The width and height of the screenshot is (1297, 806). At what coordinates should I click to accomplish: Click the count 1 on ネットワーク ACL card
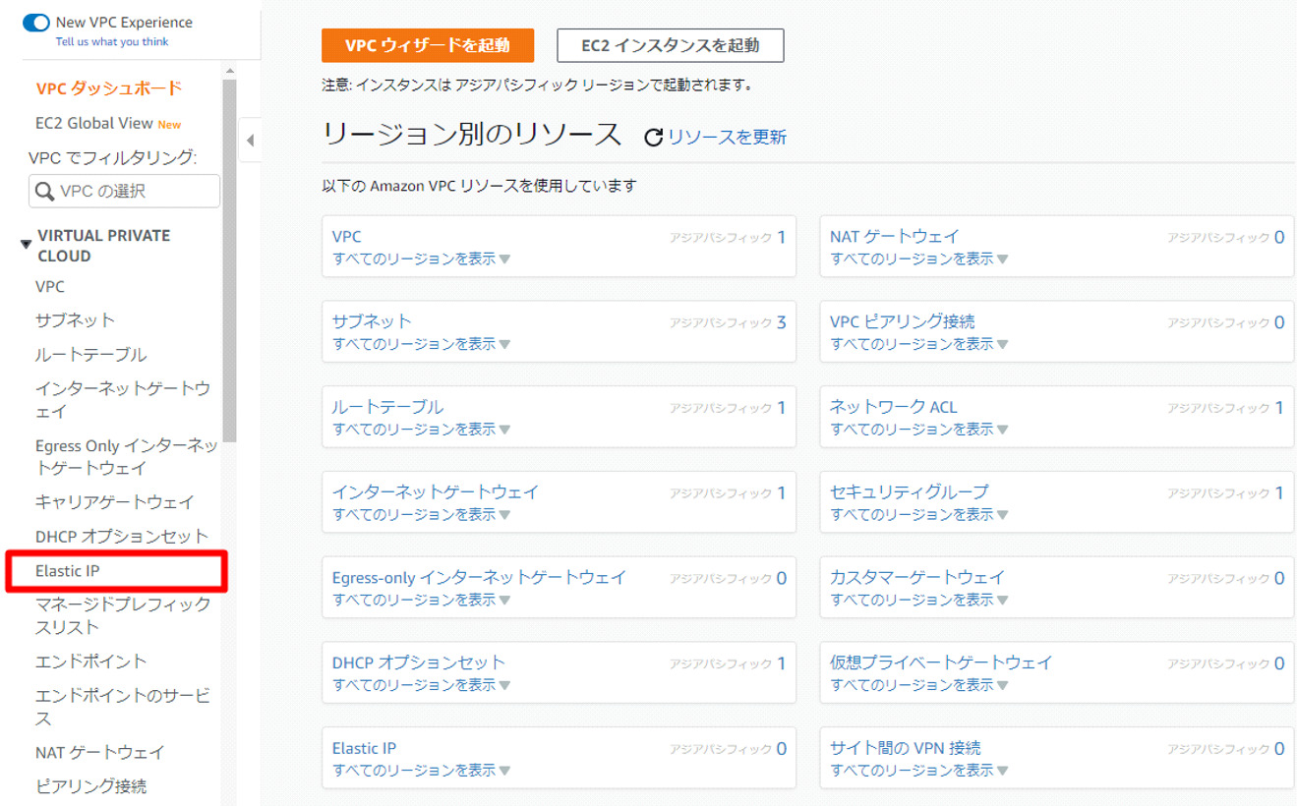tap(1279, 408)
